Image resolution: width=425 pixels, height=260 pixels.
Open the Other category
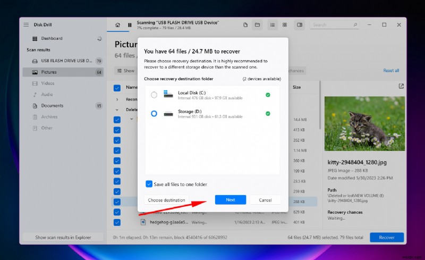(x=63, y=128)
